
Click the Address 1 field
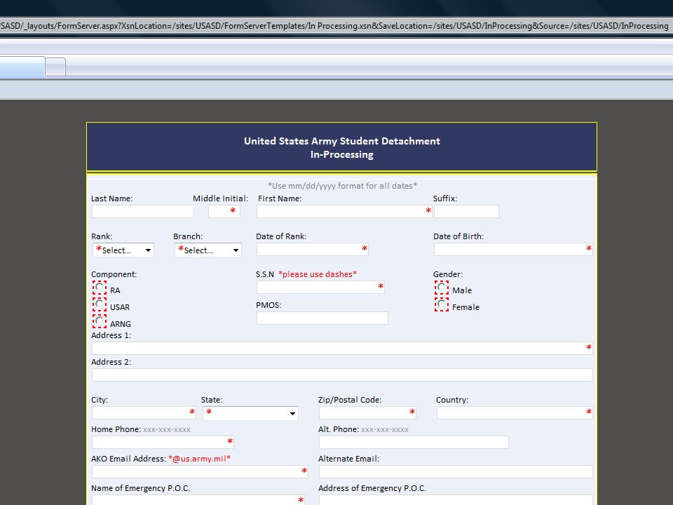coord(342,348)
